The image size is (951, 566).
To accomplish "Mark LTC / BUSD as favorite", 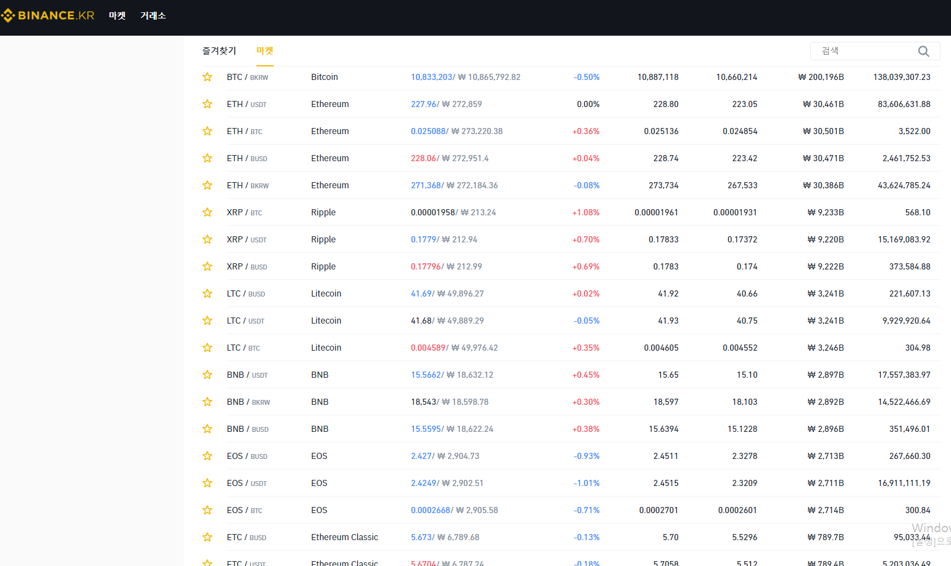I will click(207, 293).
